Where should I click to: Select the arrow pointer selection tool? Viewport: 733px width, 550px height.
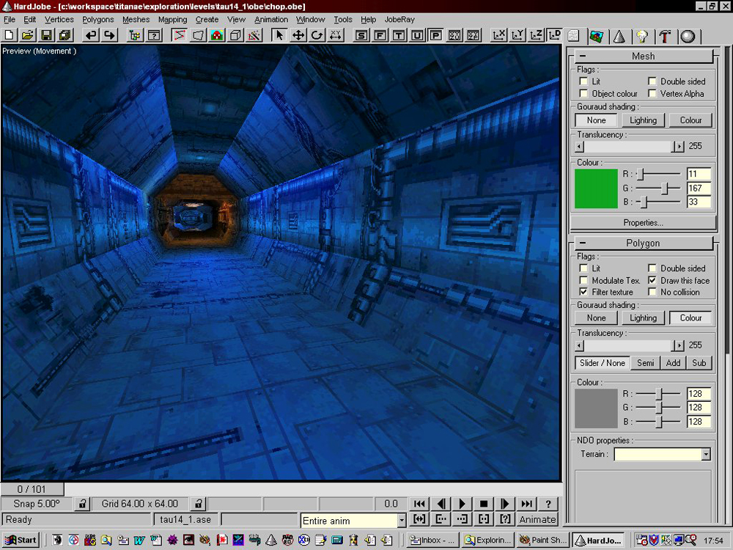(279, 35)
